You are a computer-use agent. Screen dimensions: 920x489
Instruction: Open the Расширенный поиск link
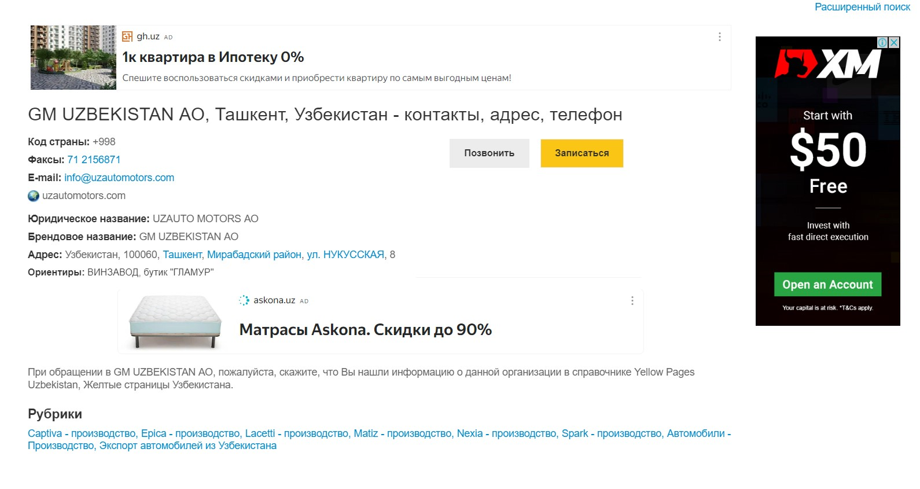click(x=862, y=7)
